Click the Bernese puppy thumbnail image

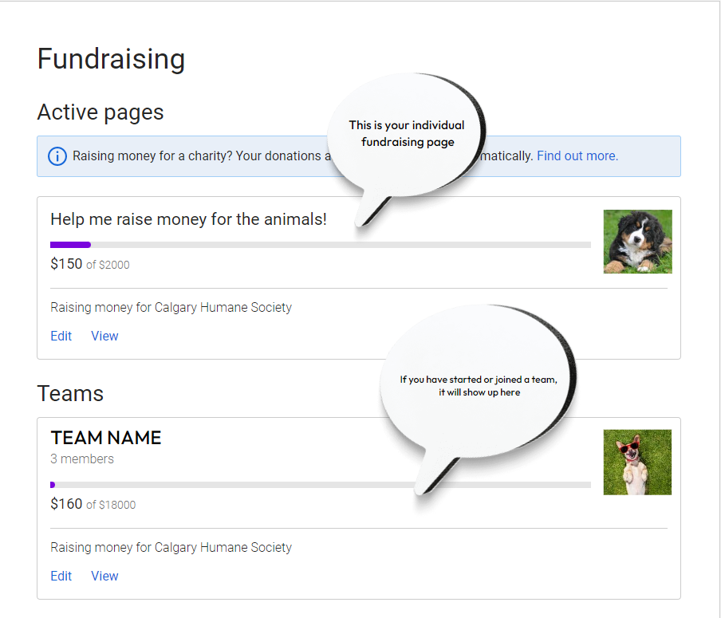point(637,242)
